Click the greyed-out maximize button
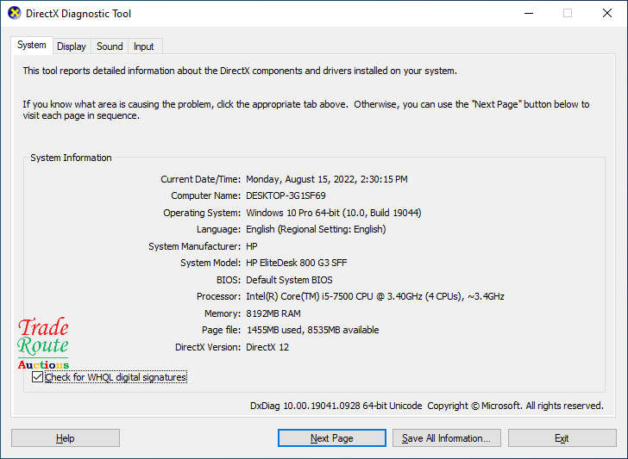The width and height of the screenshot is (628, 459). [567, 14]
